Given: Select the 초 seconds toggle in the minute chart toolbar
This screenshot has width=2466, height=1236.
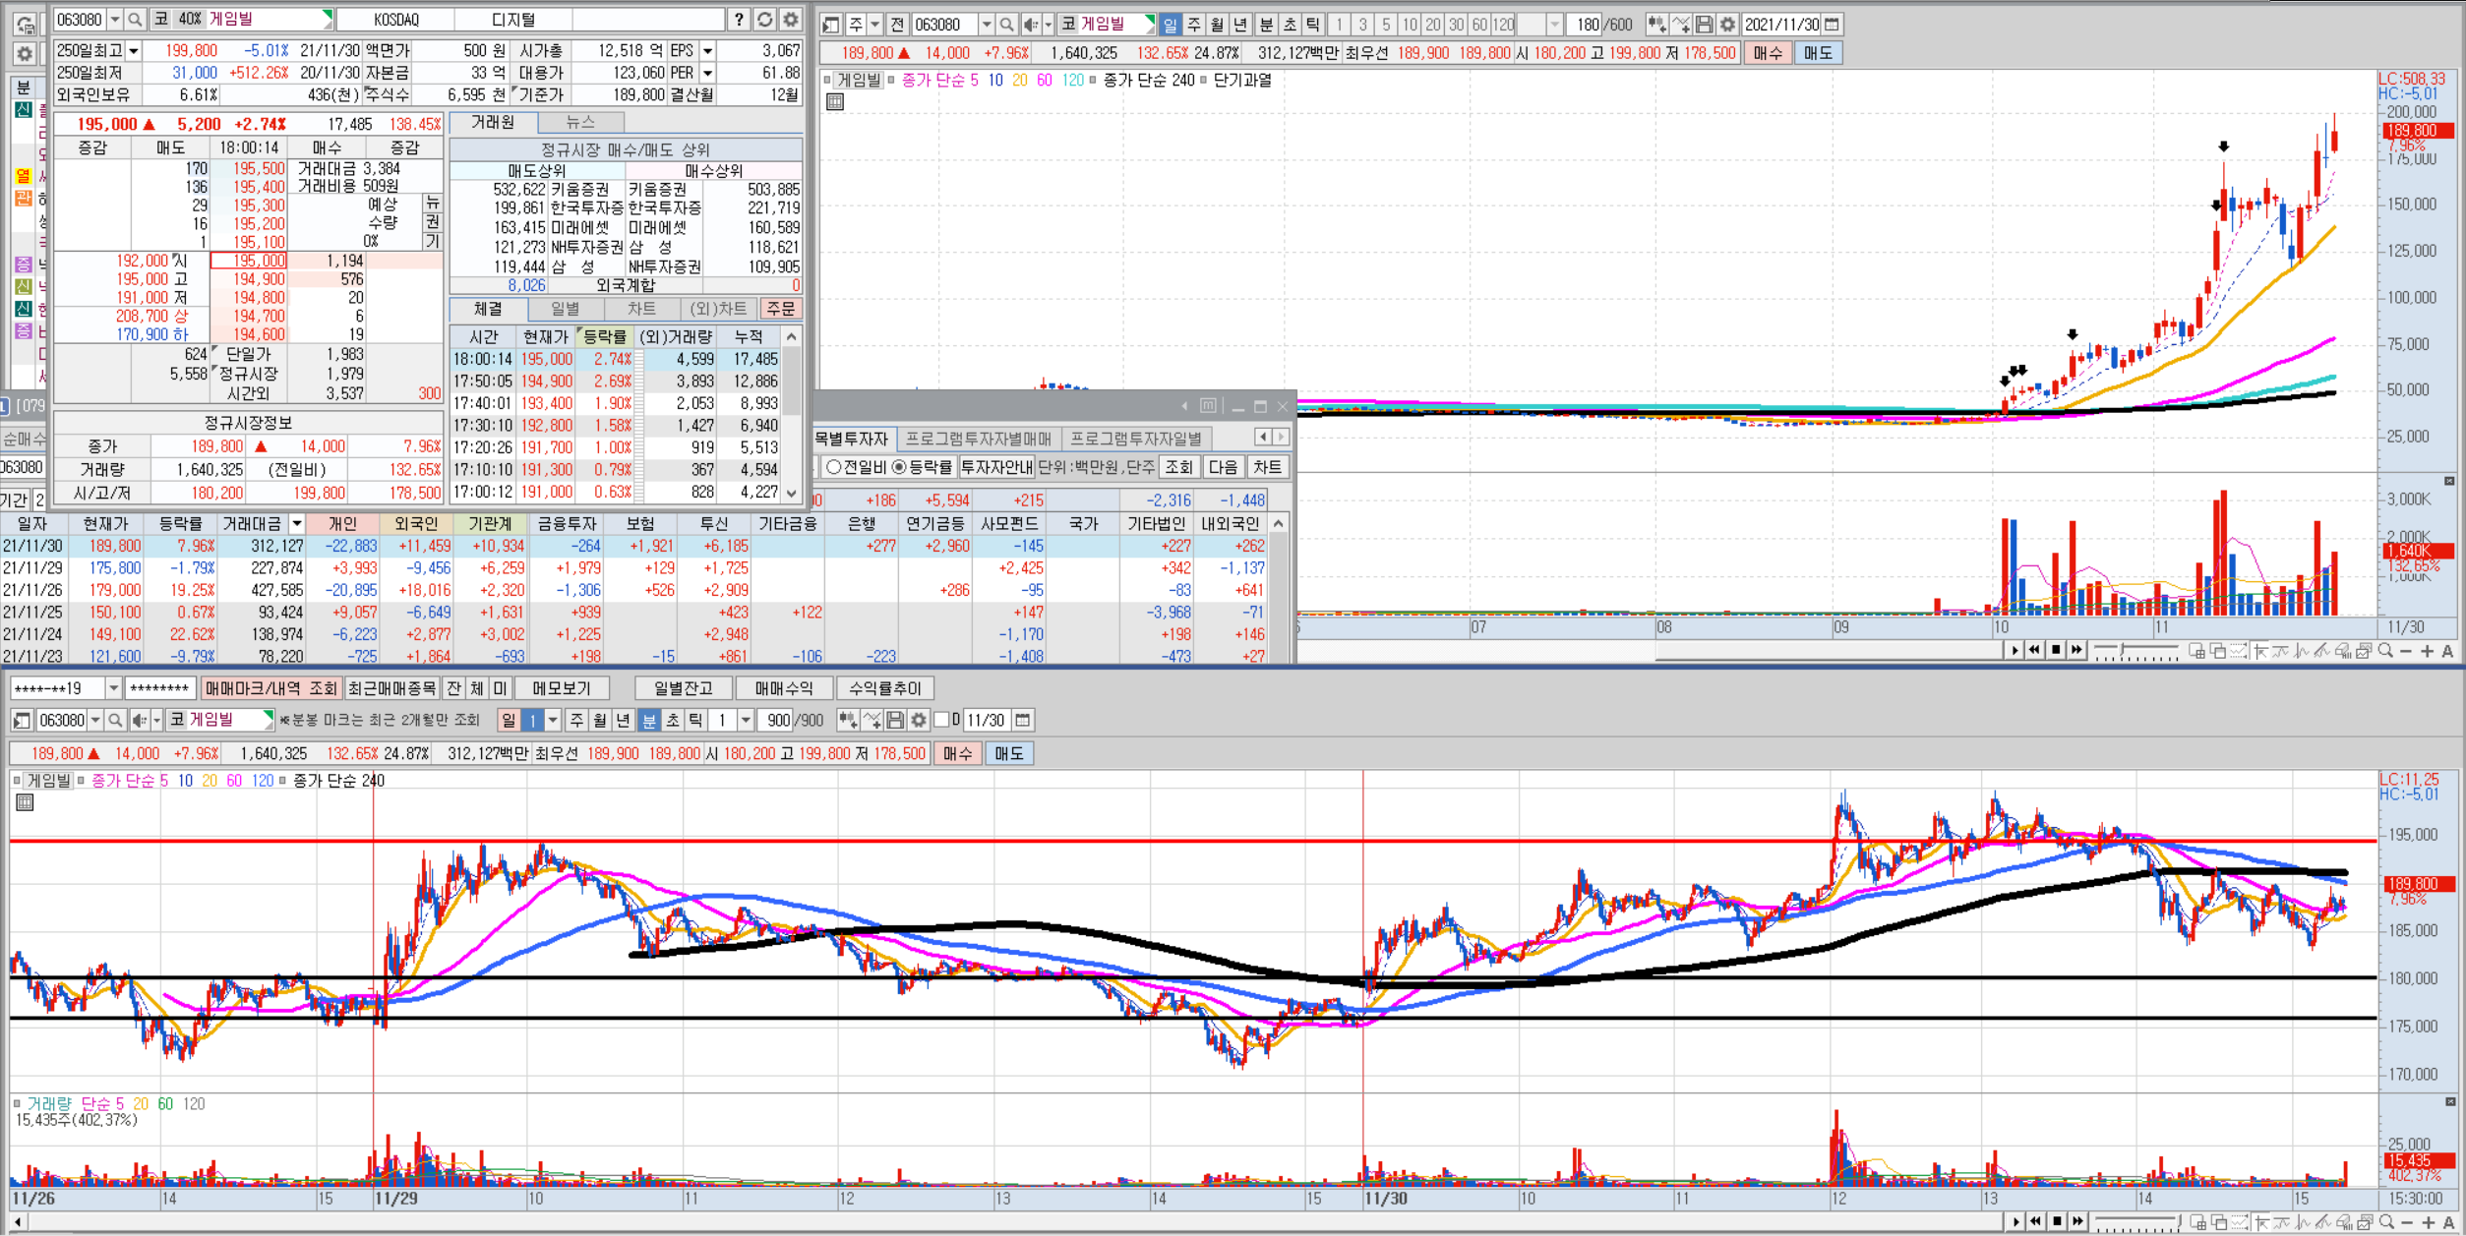Looking at the screenshot, I should (x=673, y=721).
